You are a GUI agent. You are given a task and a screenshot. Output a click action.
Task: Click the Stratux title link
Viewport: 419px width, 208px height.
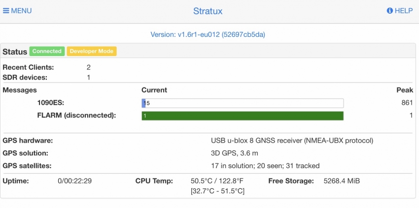click(208, 11)
